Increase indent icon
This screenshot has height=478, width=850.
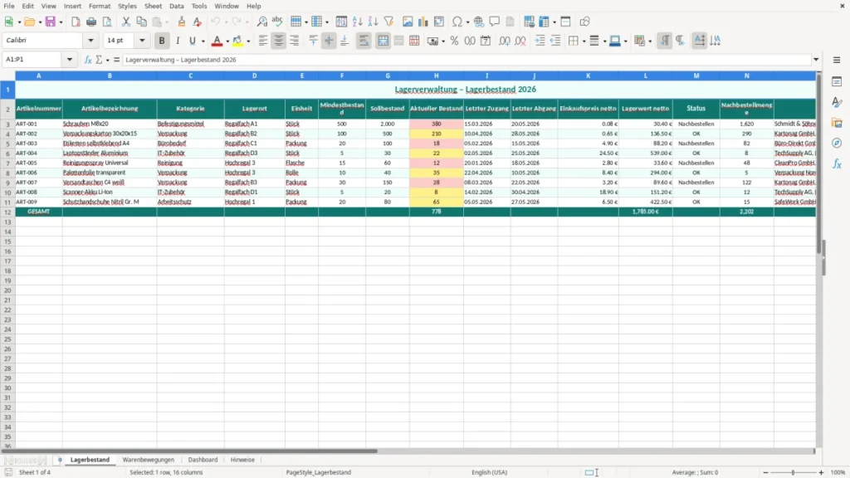[540, 41]
